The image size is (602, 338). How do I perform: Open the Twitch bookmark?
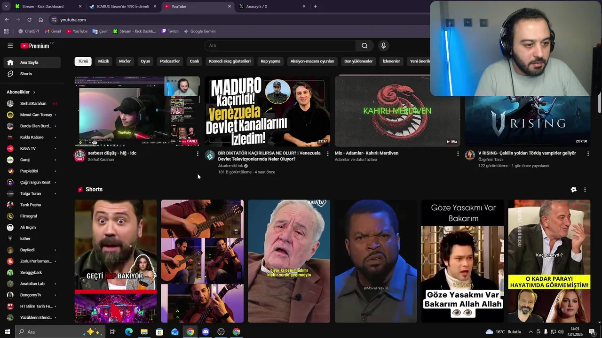click(170, 31)
